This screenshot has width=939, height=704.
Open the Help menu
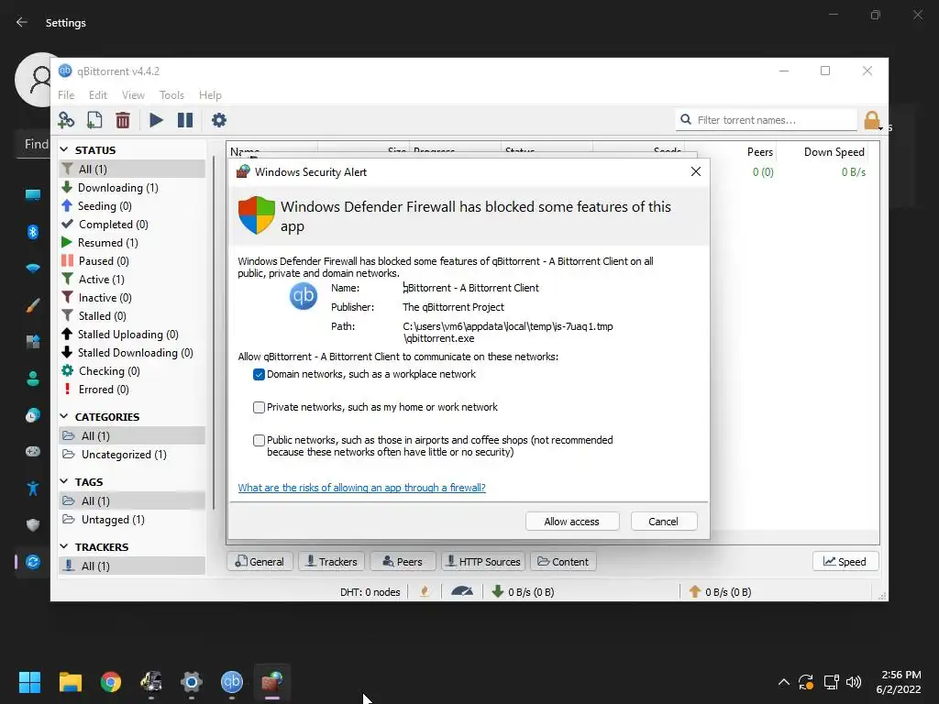[x=210, y=95]
